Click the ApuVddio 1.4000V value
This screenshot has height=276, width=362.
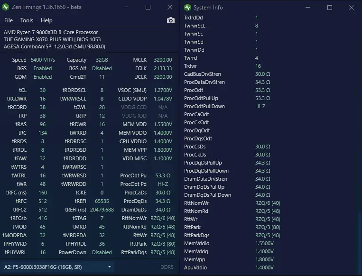264,267
